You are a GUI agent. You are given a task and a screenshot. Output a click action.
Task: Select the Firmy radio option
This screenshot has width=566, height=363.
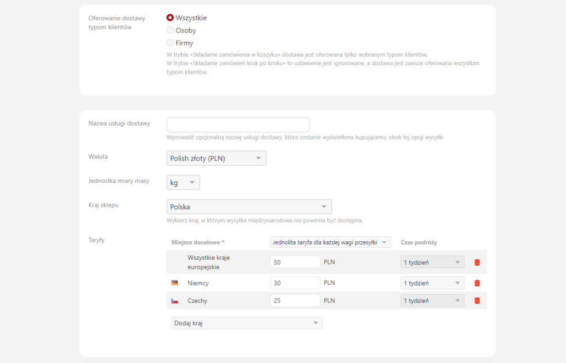[170, 43]
